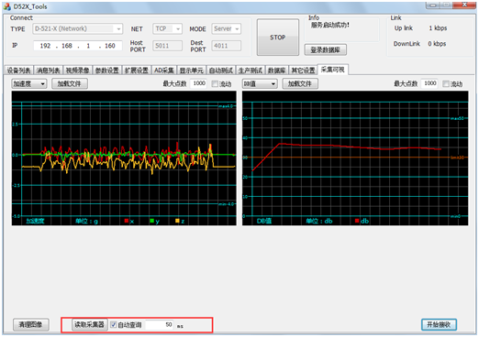The height and width of the screenshot is (337, 479).
Task: Click 最大点数 field above acceleration chart
Action: pos(198,83)
